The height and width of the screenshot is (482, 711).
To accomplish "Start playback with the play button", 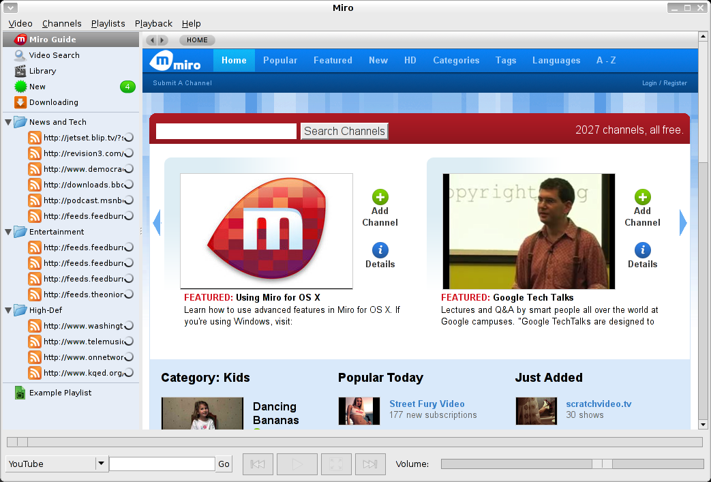I will [297, 464].
